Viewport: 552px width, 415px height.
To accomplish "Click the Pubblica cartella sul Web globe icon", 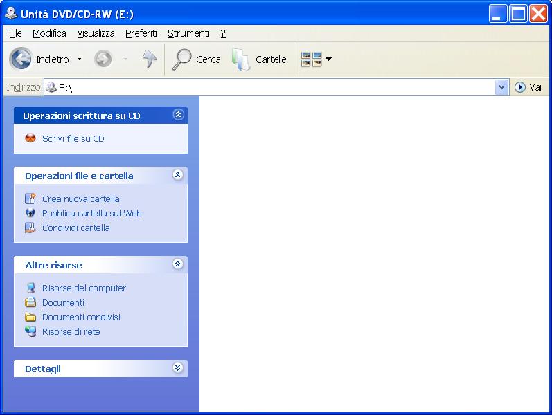I will coord(30,213).
